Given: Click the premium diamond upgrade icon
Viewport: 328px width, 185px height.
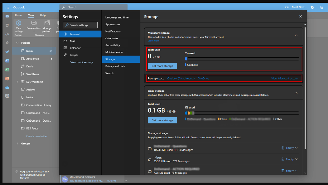Looking at the screenshot, I should click(17, 172).
